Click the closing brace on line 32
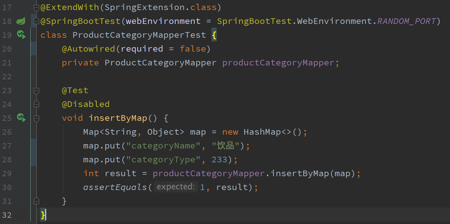 [x=43, y=215]
